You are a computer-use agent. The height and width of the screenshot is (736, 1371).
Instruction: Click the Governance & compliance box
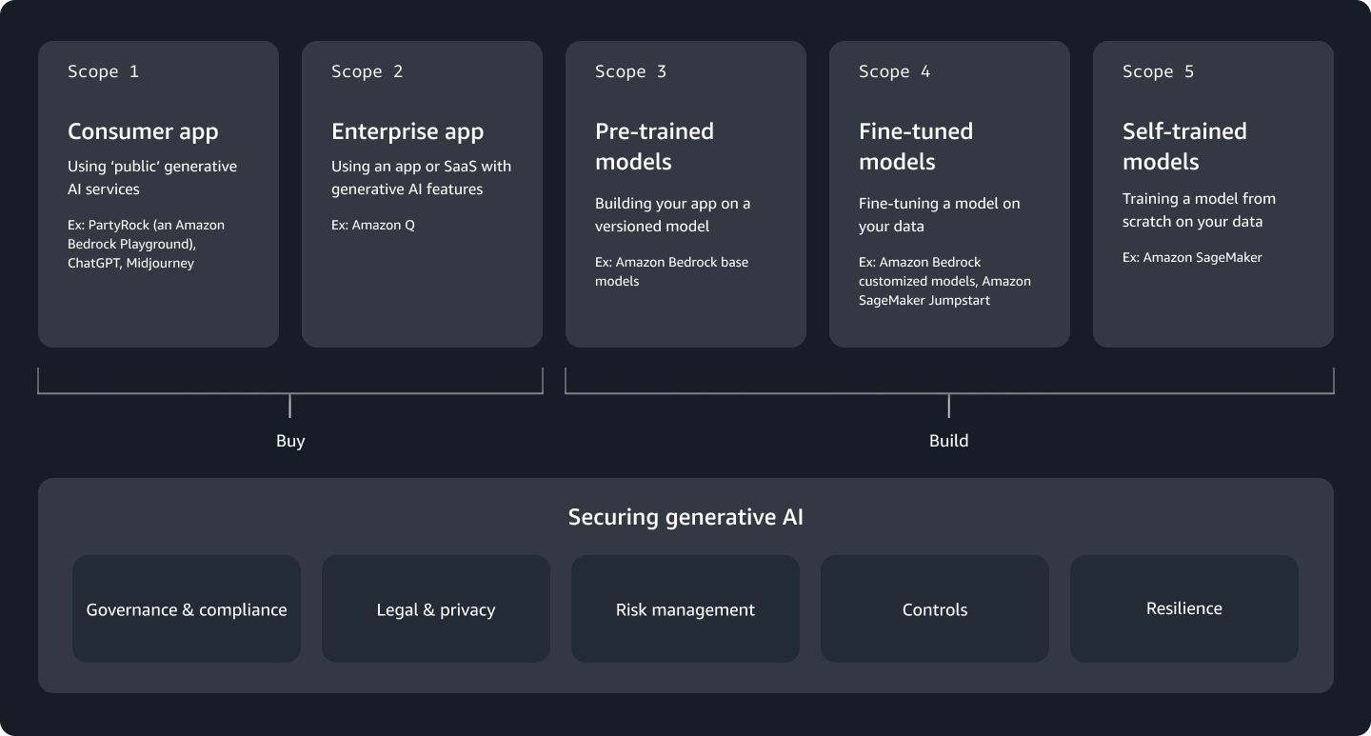click(187, 609)
